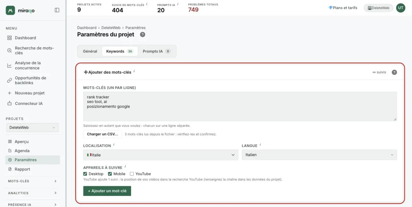Click the UT user avatar
412x207 pixels.
pos(401,8)
